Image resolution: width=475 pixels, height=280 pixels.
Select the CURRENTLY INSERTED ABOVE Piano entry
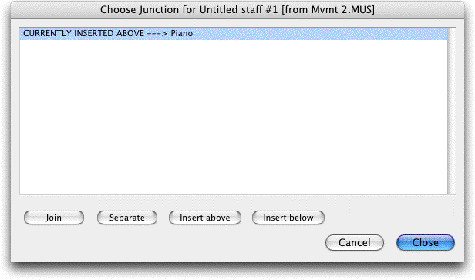(234, 34)
